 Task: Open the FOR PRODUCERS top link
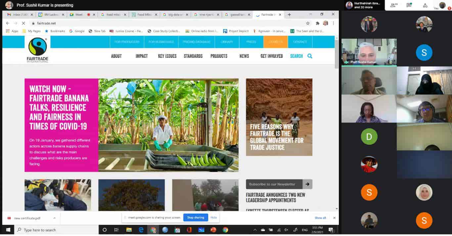point(127,42)
